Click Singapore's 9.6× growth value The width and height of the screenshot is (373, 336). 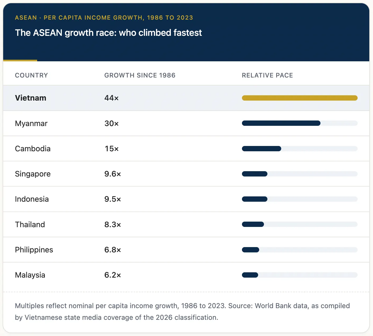[113, 174]
